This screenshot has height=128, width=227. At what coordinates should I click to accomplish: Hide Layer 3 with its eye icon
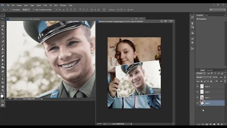[x=198, y=92]
